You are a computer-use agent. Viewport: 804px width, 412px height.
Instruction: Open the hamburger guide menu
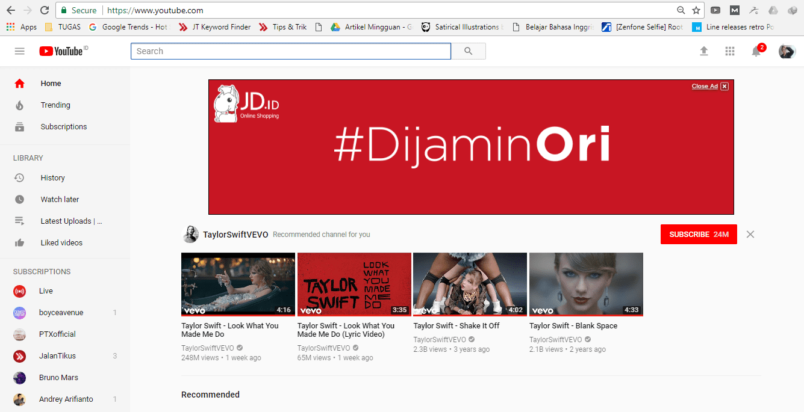coord(20,51)
